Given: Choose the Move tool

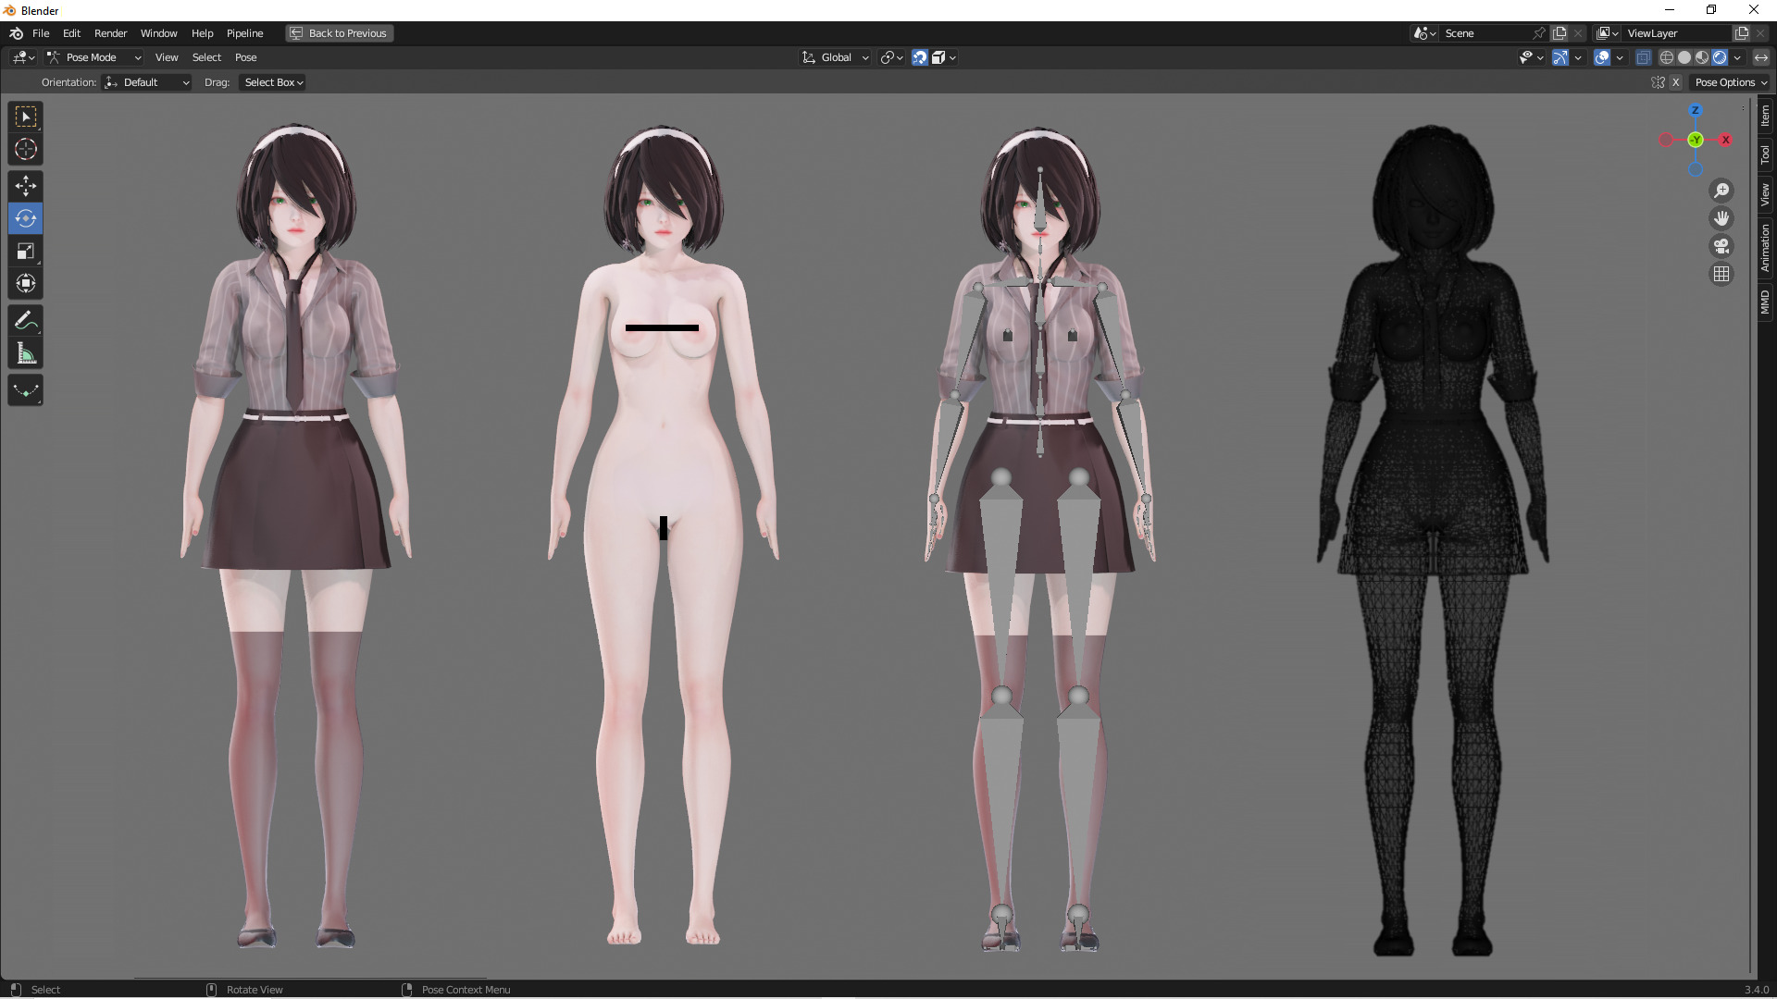Looking at the screenshot, I should click(26, 186).
